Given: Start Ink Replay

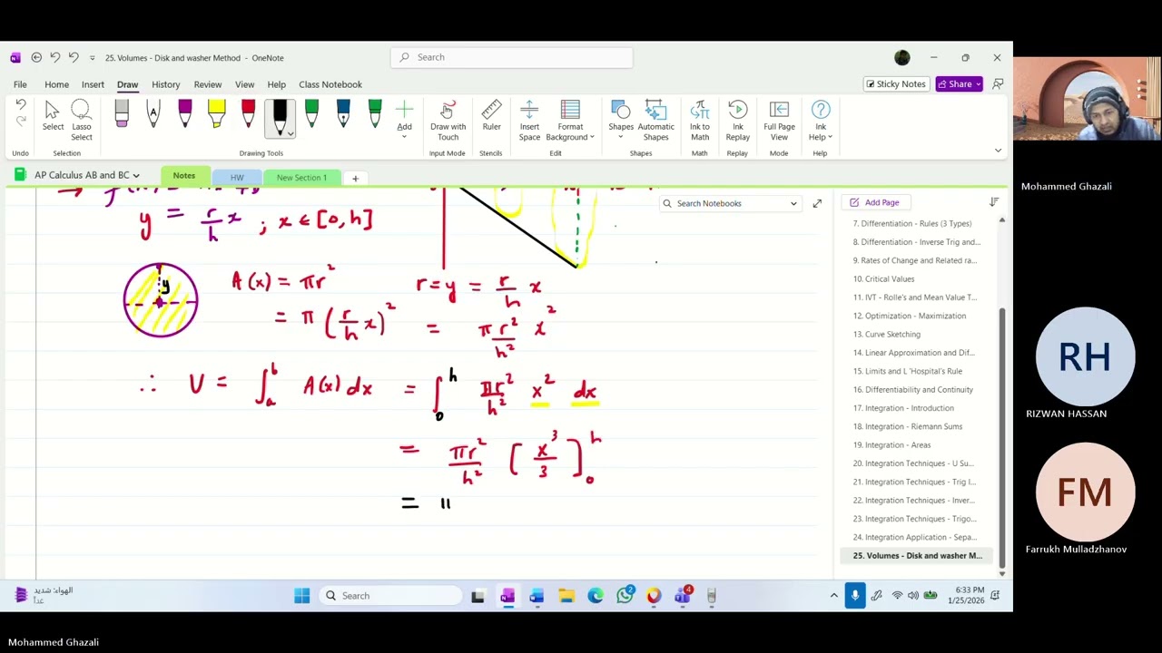Looking at the screenshot, I should pyautogui.click(x=737, y=121).
